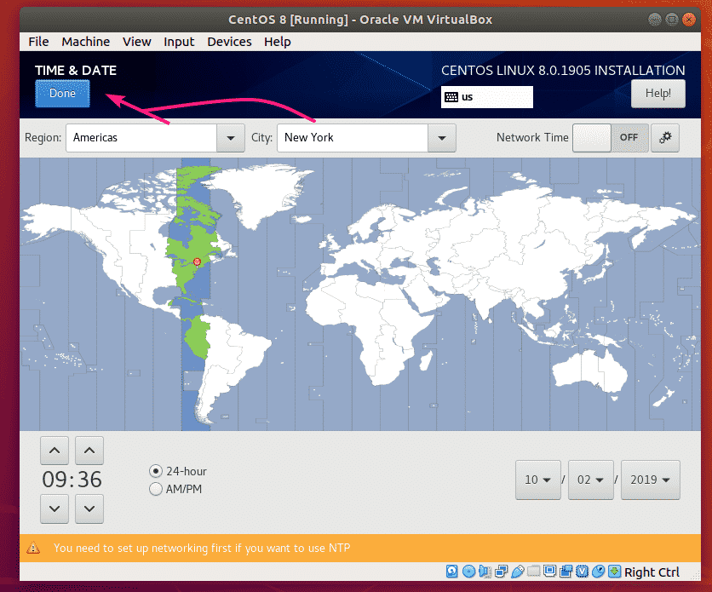Open the Devices menu
This screenshot has width=712, height=592.
click(x=229, y=42)
